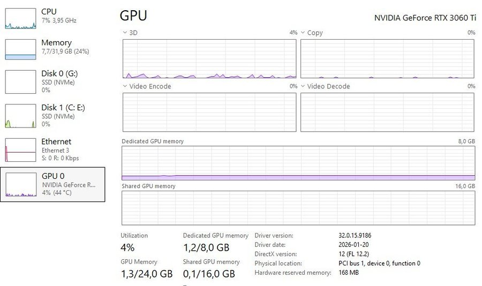Screen dimensions: 482x286
Task: Expand the Copy graph engine dropdown
Action: 303,33
